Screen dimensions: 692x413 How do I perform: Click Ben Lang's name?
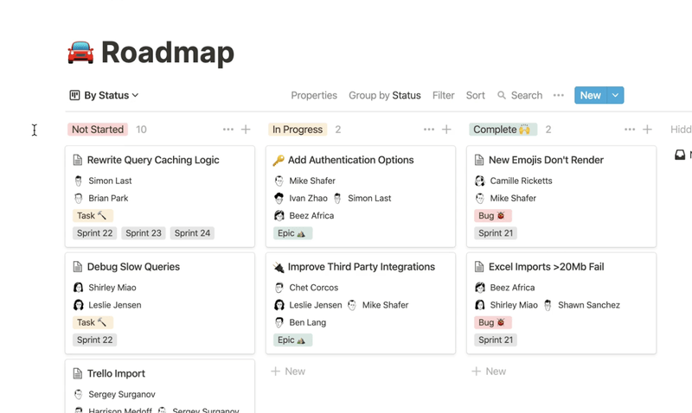pos(308,322)
